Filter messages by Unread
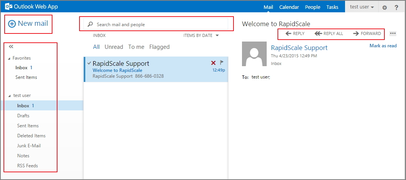This screenshot has height=180, width=406. tap(114, 47)
